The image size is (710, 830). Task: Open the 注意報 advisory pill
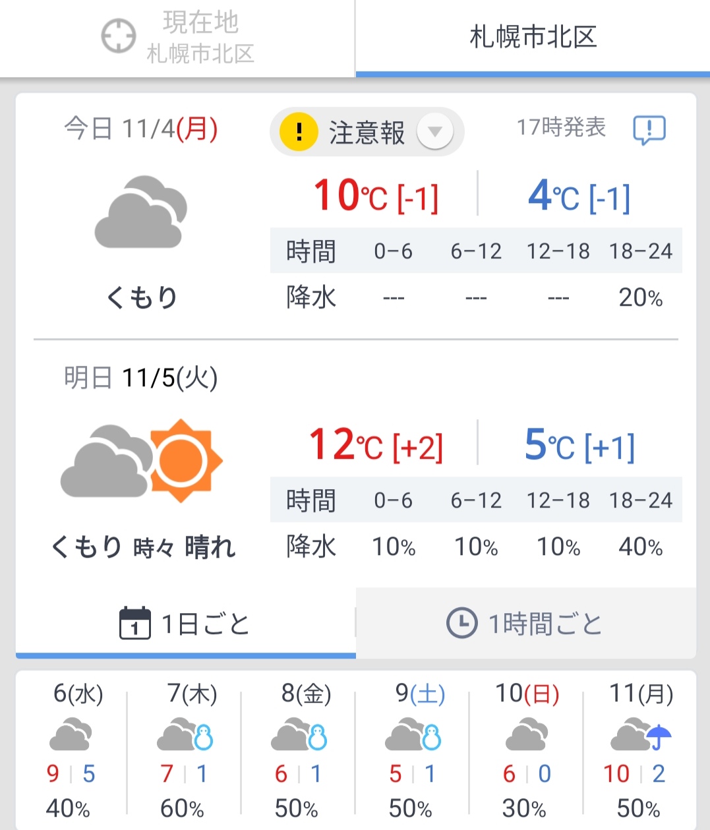(x=367, y=132)
